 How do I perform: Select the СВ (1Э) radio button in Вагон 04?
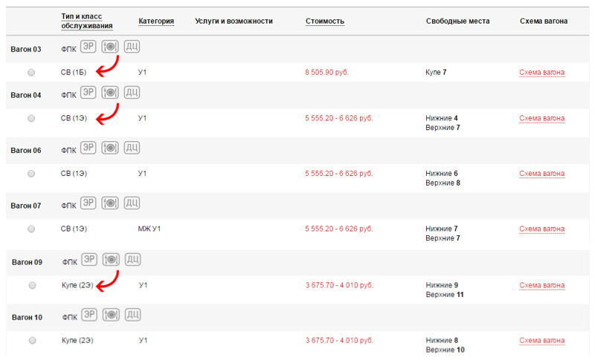tap(31, 118)
